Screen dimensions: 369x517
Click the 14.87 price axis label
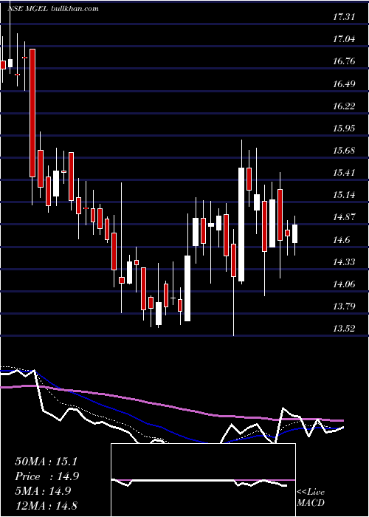tap(344, 217)
